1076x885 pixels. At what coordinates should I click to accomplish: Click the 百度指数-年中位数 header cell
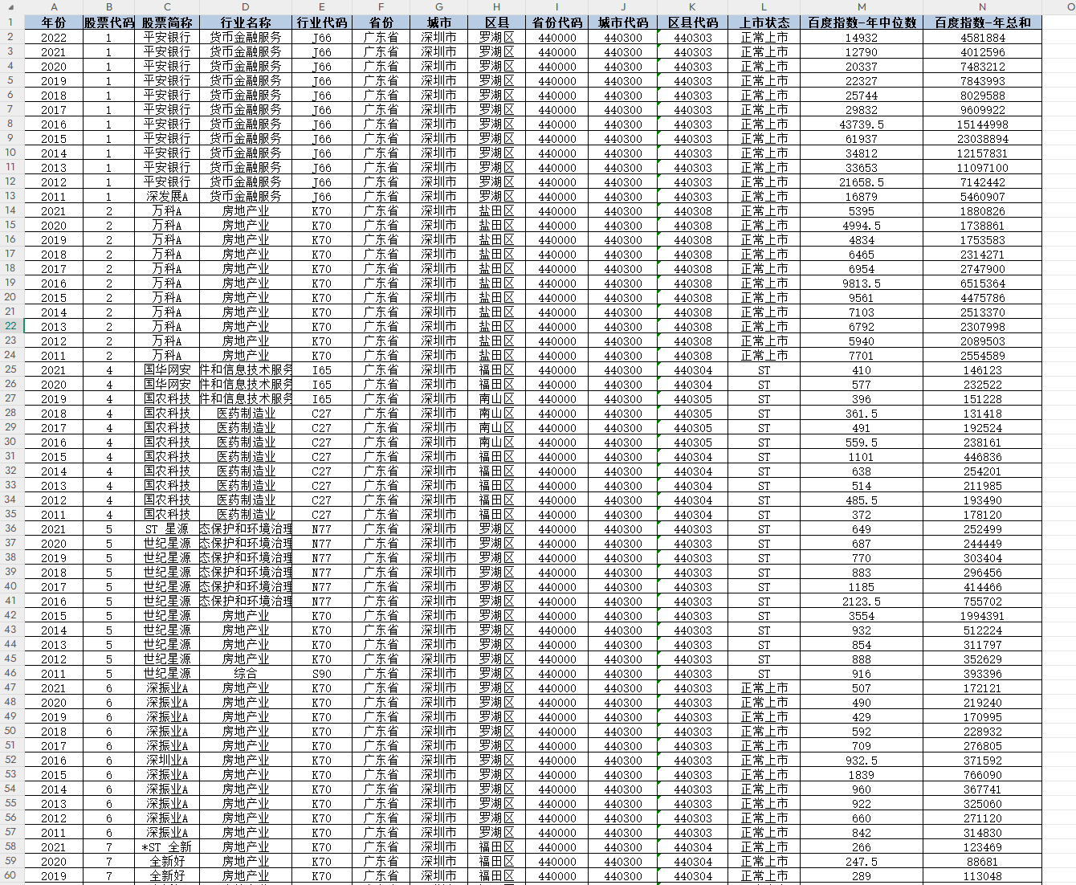coord(862,22)
